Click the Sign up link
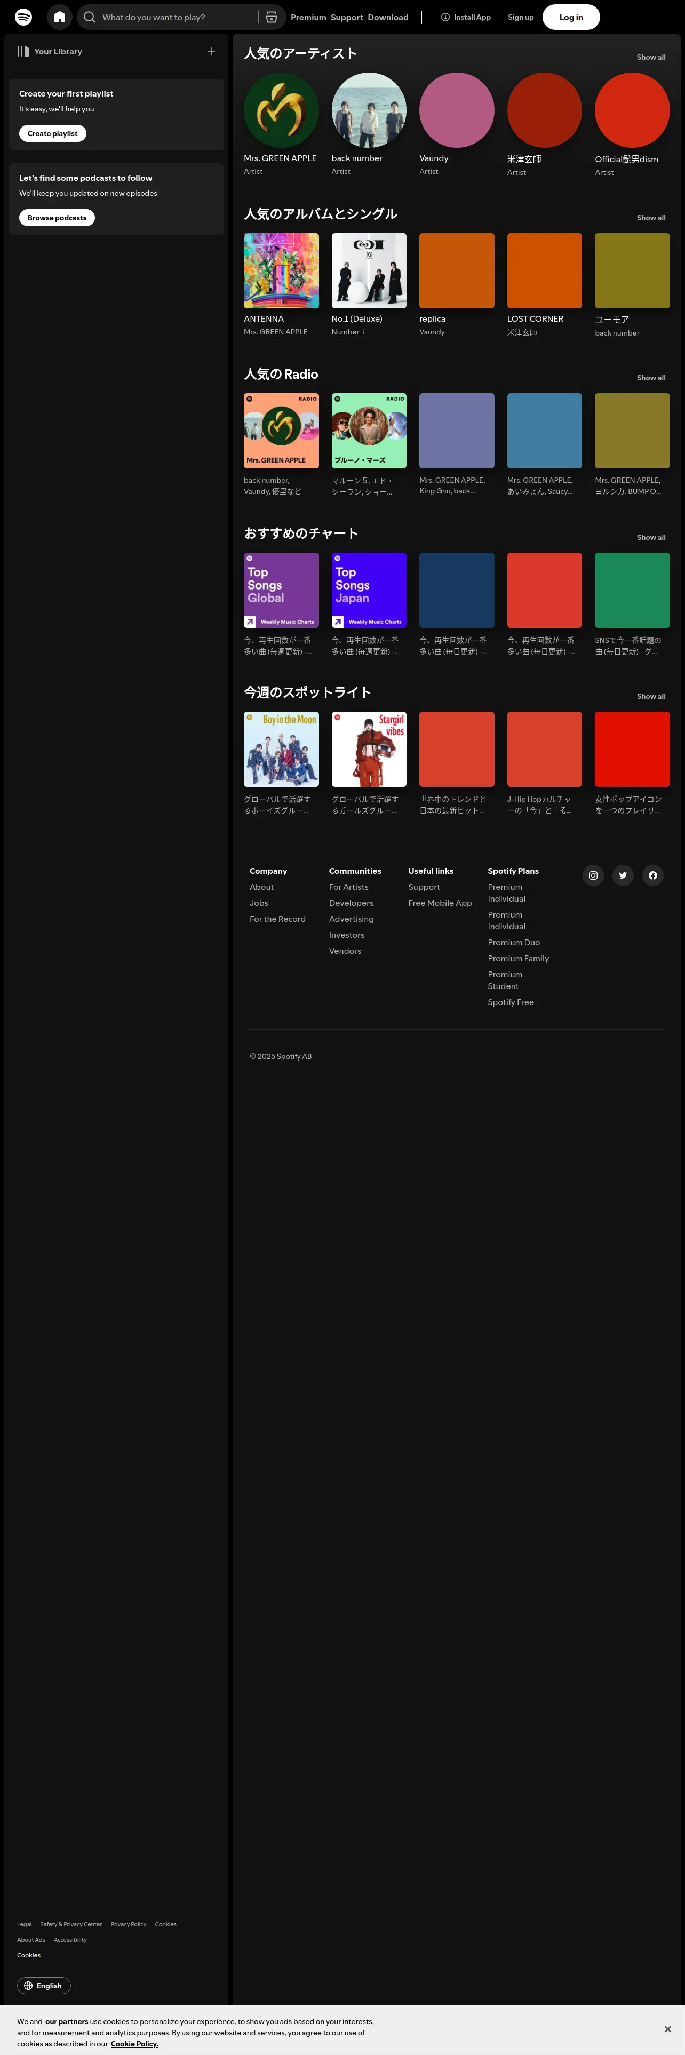This screenshot has height=2055, width=685. pyautogui.click(x=521, y=17)
